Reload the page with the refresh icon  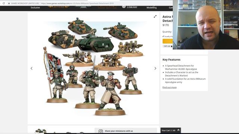point(4,3)
